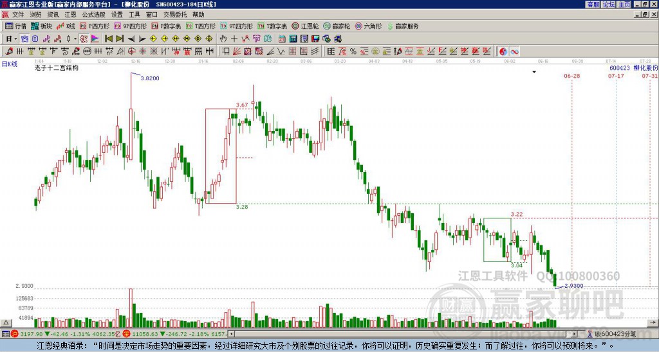Open the P数字表 tool
This screenshot has height=352, width=659.
tap(166, 26)
